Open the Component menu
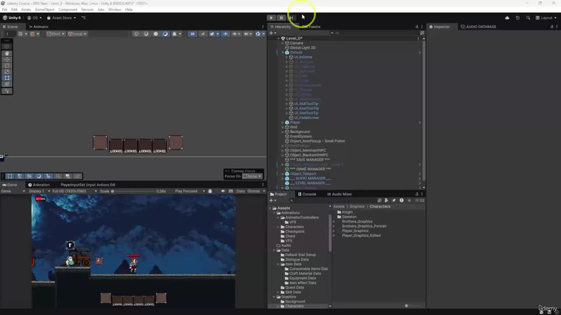The width and height of the screenshot is (561, 315). [x=67, y=10]
